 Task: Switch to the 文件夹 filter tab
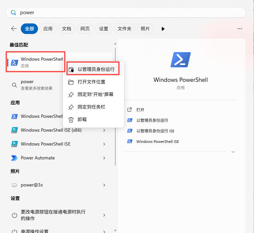(x=125, y=29)
